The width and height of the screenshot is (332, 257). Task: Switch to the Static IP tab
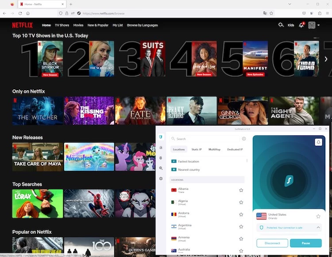click(x=197, y=150)
